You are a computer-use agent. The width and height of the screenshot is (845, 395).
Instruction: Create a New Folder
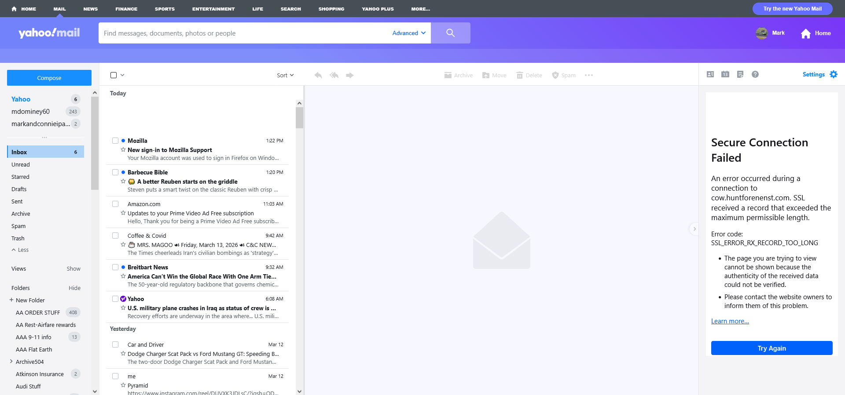tap(27, 301)
